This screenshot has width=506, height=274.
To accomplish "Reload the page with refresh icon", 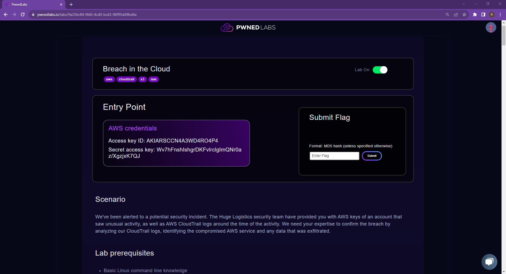I will (x=23, y=14).
